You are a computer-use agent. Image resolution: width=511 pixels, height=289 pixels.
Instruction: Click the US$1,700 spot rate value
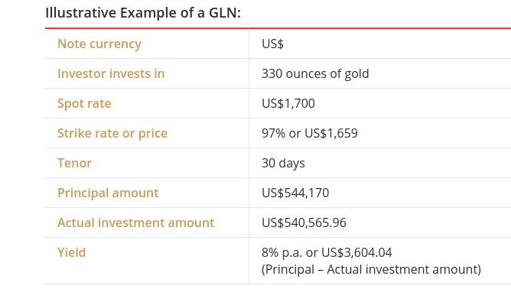pos(288,104)
